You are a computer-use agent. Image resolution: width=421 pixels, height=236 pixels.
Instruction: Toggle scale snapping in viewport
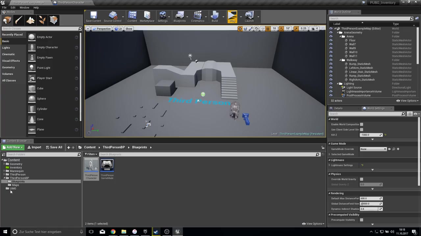(296, 29)
